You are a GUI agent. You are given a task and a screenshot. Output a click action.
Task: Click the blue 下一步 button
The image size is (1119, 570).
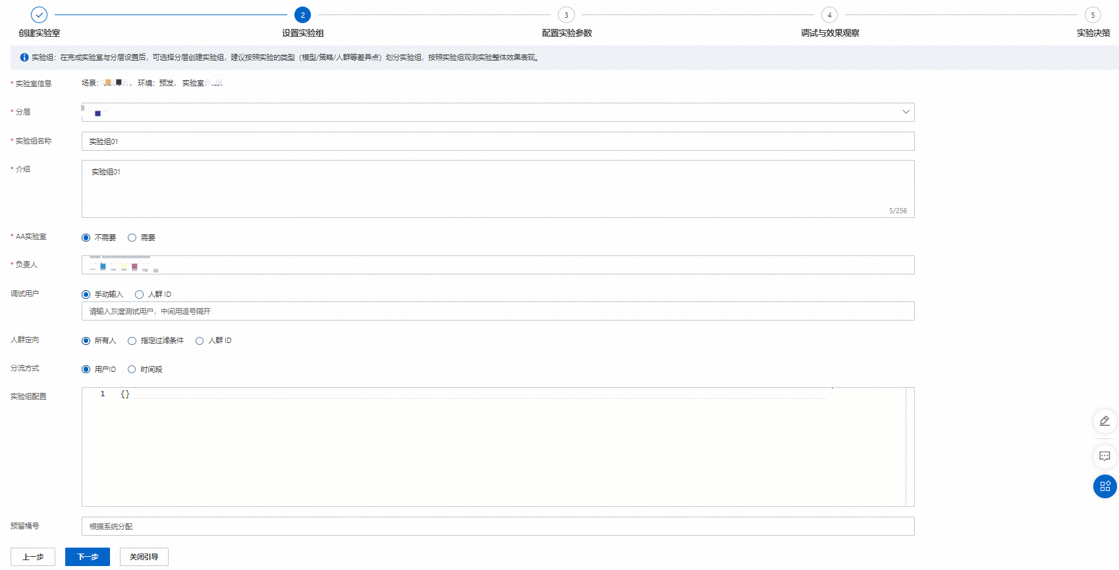point(88,557)
